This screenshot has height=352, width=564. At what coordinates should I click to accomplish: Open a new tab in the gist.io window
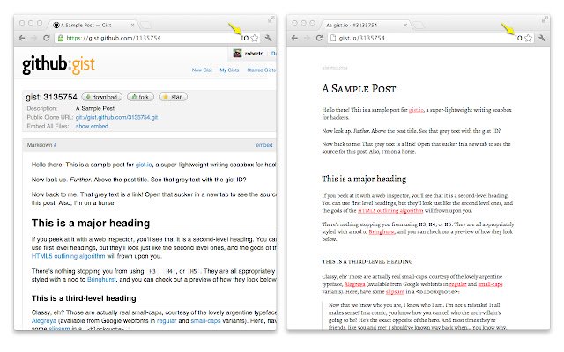419,26
